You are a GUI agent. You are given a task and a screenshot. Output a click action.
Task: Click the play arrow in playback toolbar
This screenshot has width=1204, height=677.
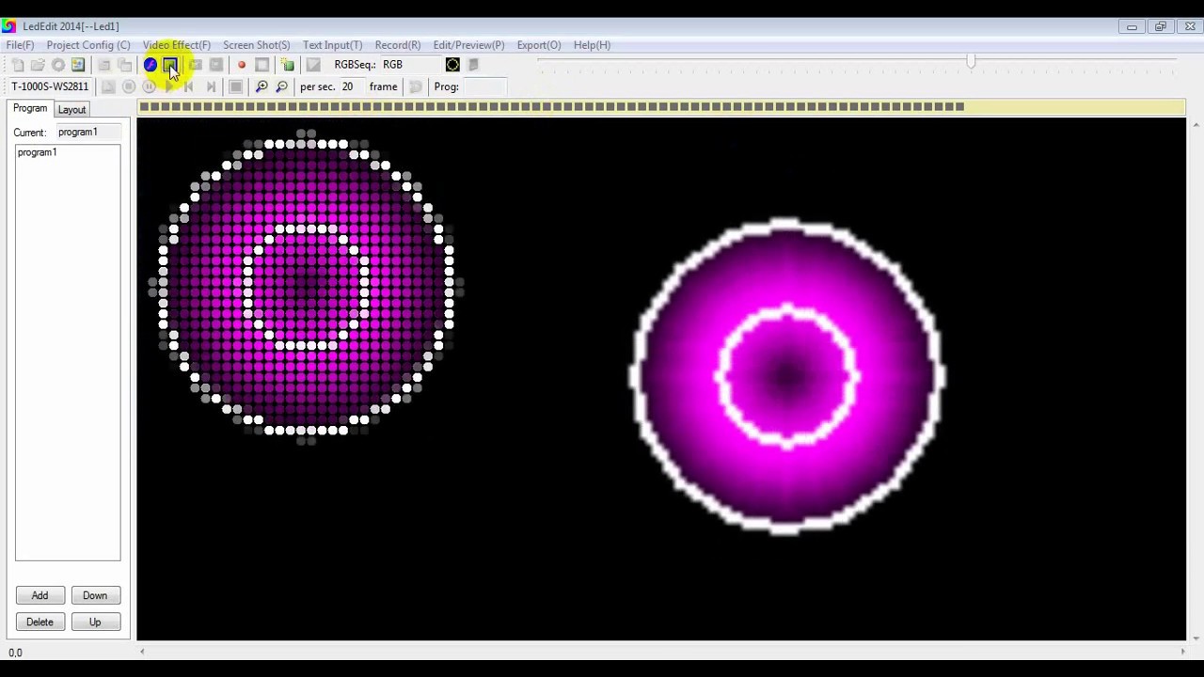click(x=169, y=87)
